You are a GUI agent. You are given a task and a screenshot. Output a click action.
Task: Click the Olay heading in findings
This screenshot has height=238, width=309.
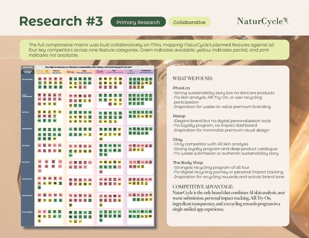[x=177, y=139]
